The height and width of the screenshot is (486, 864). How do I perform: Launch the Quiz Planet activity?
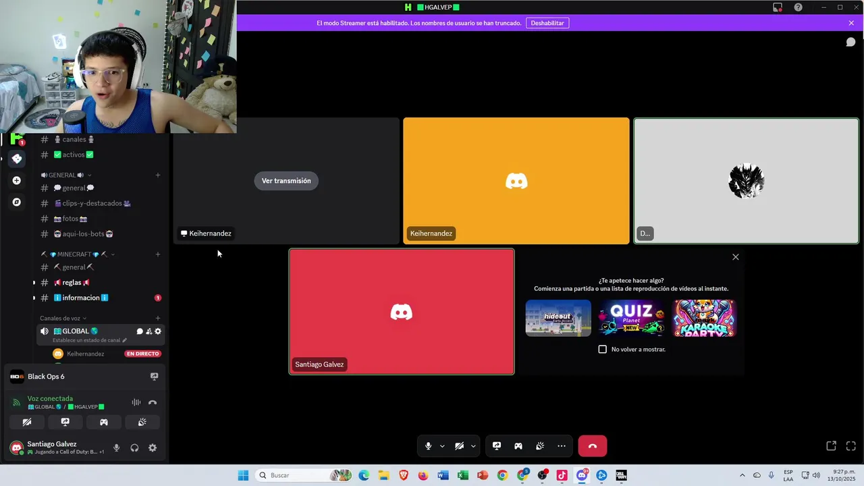631,318
